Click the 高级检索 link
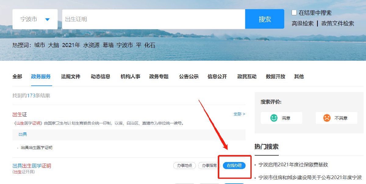Image resolution: width=366 pixels, height=184 pixels. click(x=303, y=23)
